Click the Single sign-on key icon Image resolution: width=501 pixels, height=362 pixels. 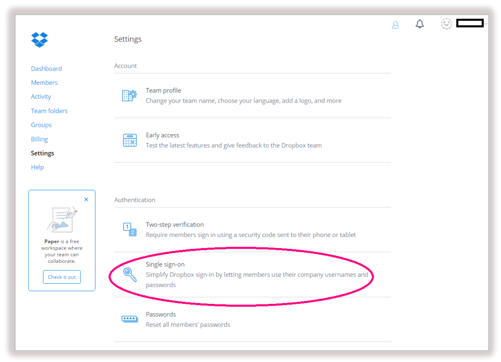coord(130,274)
